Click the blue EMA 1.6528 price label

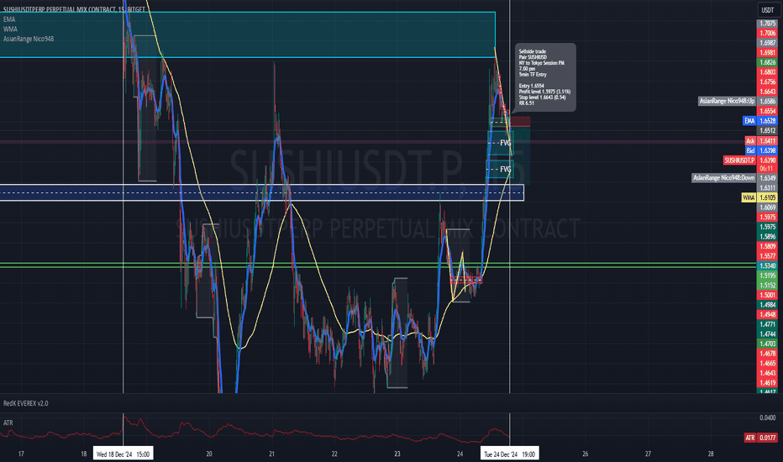click(760, 121)
